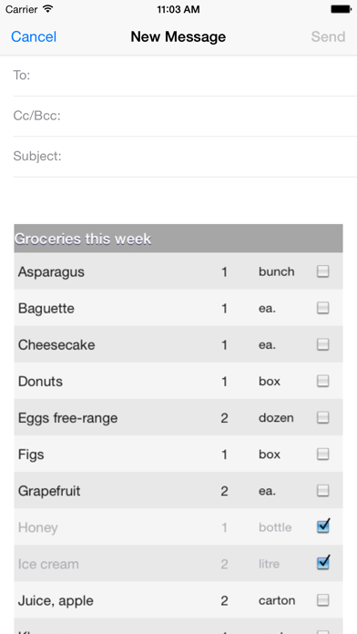Focus the Subject field
357x634 pixels.
pos(185,157)
